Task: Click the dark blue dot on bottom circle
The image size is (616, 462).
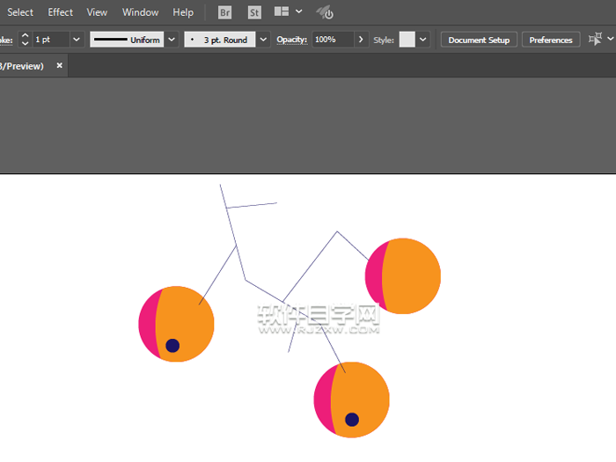Action: point(352,420)
